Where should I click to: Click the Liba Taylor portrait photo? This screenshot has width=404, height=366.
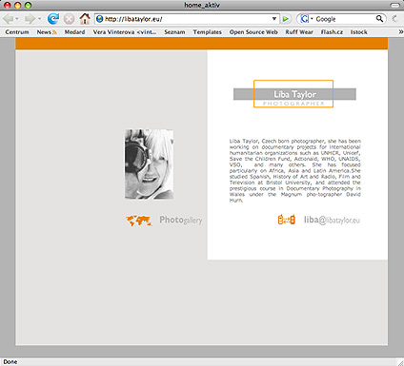tap(149, 164)
